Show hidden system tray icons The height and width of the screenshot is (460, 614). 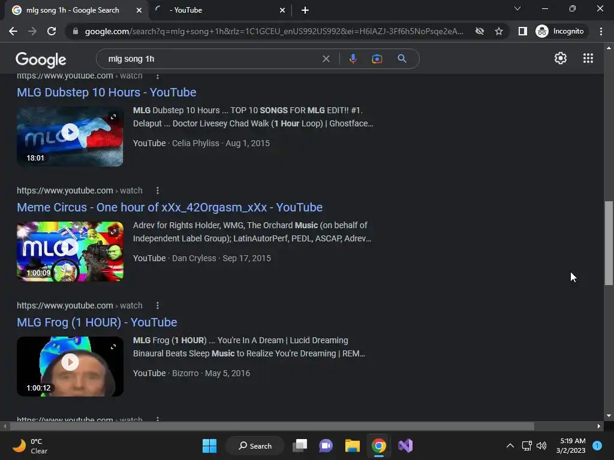coord(510,446)
